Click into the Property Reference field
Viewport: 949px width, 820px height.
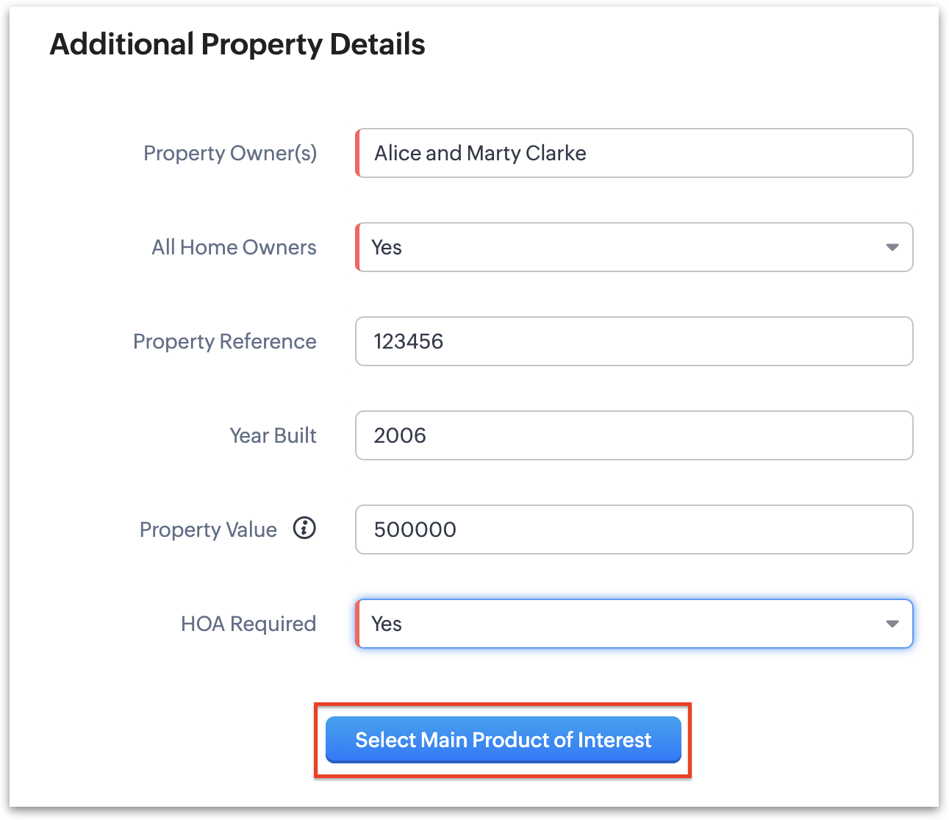tap(634, 341)
